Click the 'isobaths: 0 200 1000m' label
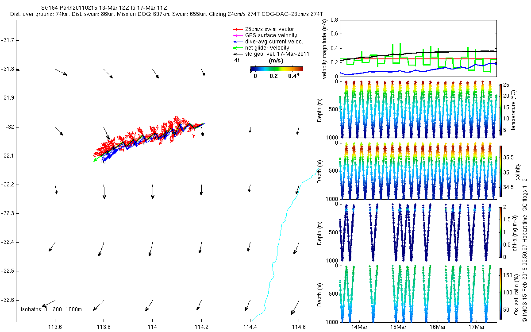The width and height of the screenshot is (531, 332). pyautogui.click(x=51, y=309)
